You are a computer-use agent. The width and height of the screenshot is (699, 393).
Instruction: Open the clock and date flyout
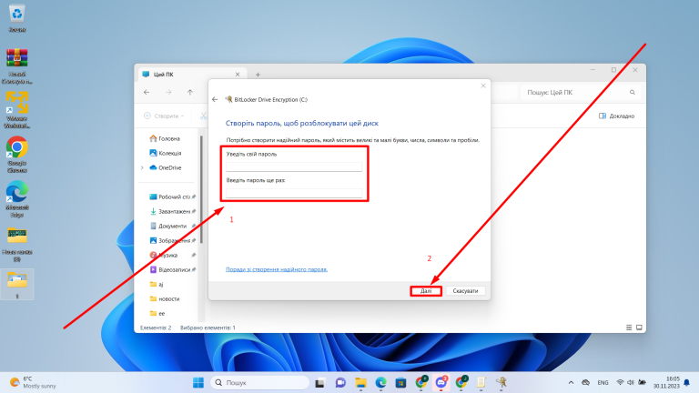tap(666, 382)
